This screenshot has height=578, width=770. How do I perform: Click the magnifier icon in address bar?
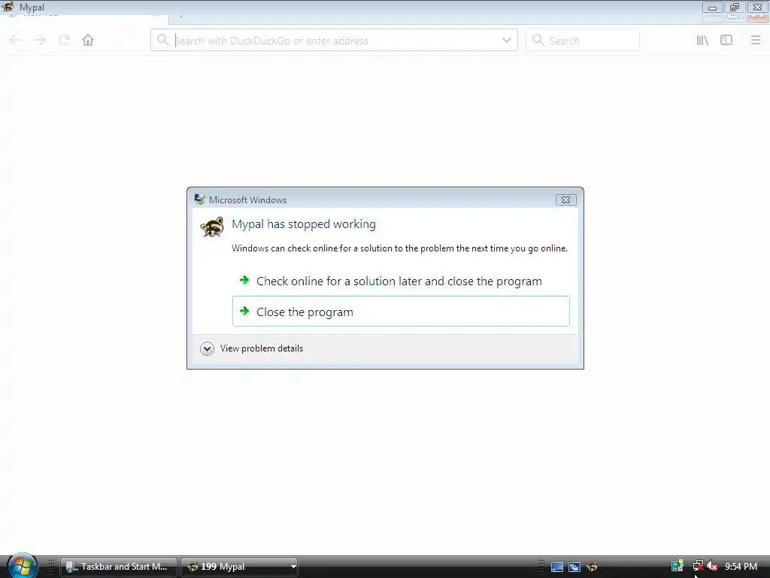(x=163, y=40)
